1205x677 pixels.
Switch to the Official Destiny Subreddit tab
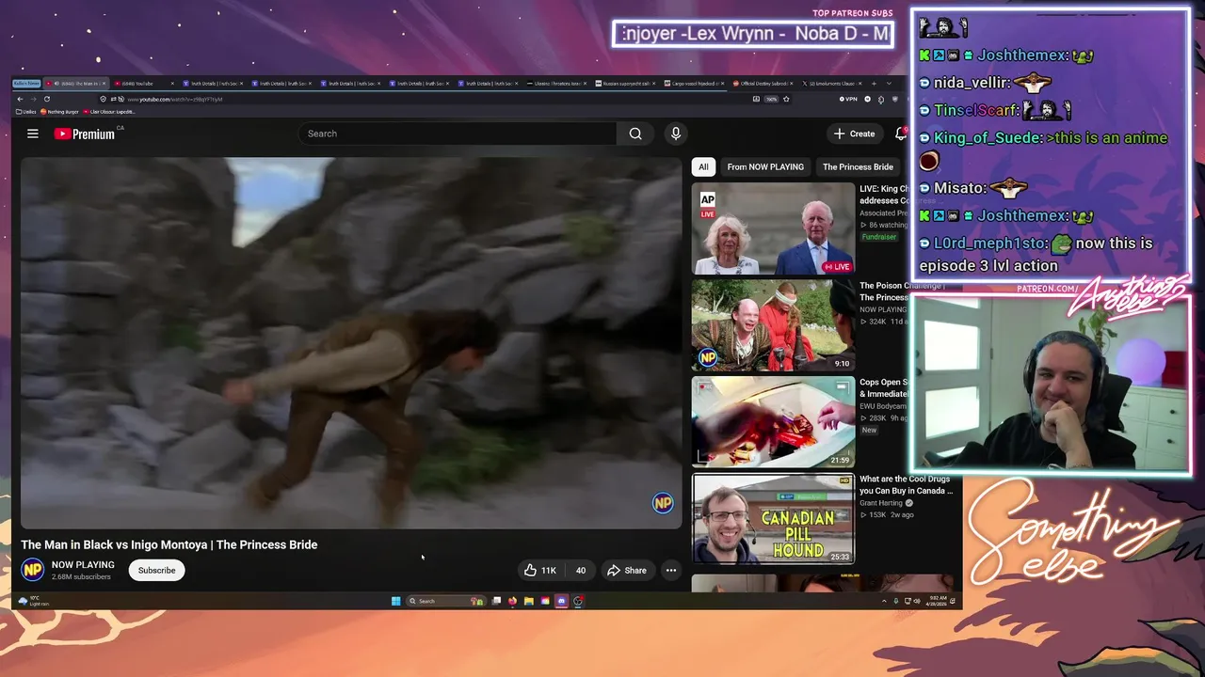(x=763, y=84)
